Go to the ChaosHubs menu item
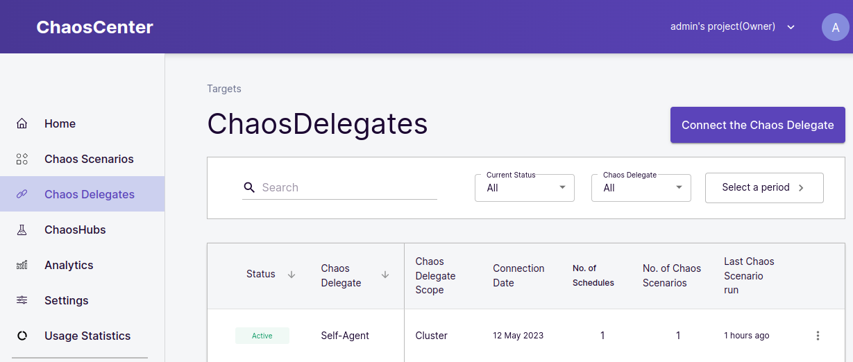 pyautogui.click(x=75, y=230)
